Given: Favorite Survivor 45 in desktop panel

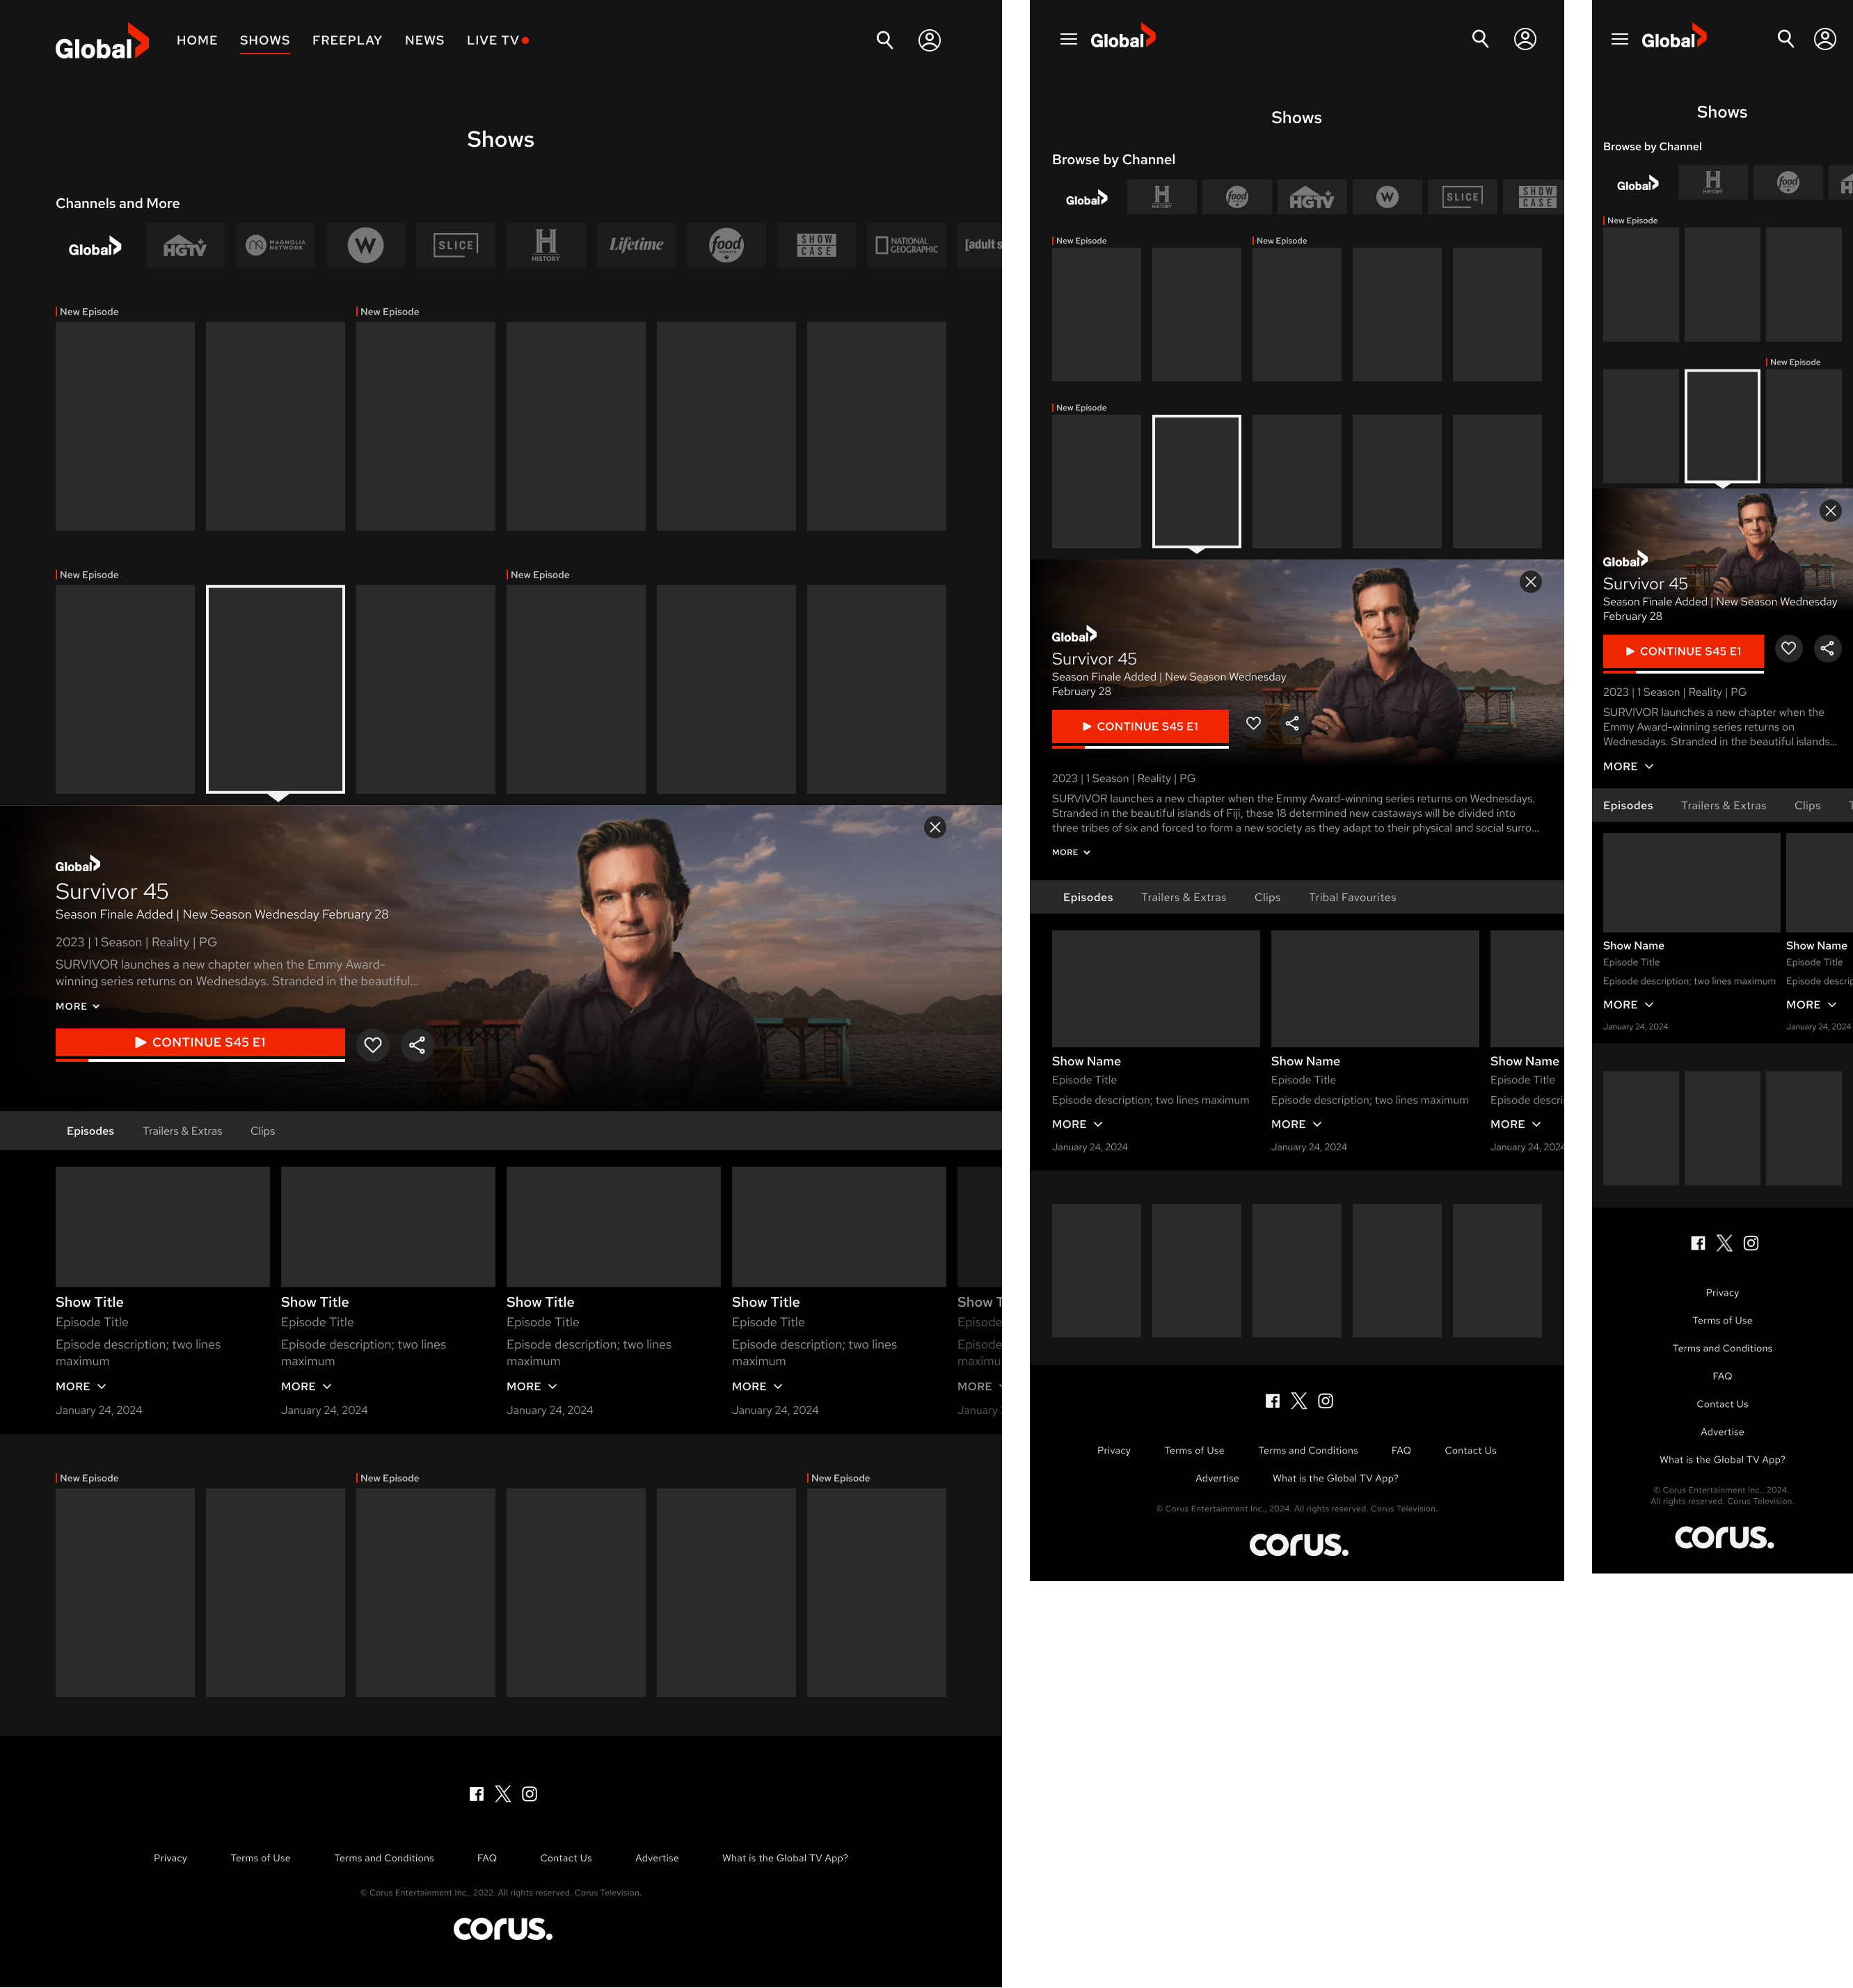Looking at the screenshot, I should 373,1045.
